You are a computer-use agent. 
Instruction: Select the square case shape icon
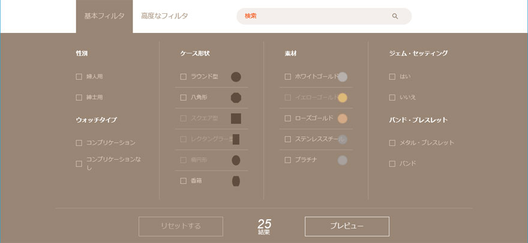point(236,119)
